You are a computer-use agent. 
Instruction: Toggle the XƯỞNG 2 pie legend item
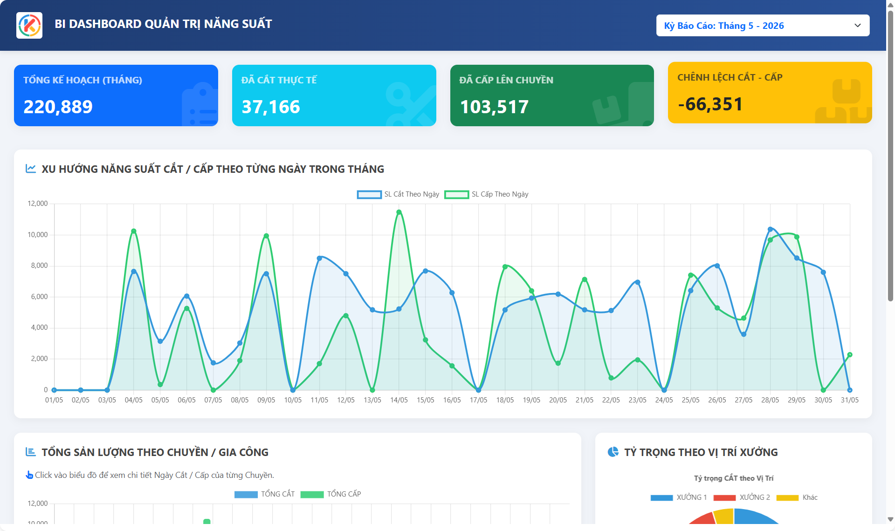pyautogui.click(x=742, y=497)
